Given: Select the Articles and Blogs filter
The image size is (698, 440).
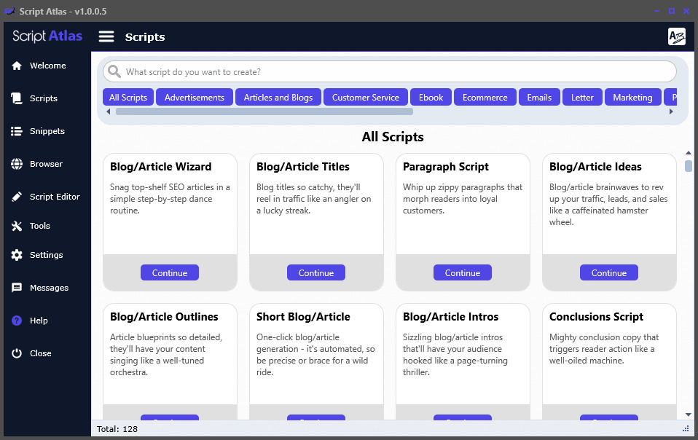Looking at the screenshot, I should (278, 96).
